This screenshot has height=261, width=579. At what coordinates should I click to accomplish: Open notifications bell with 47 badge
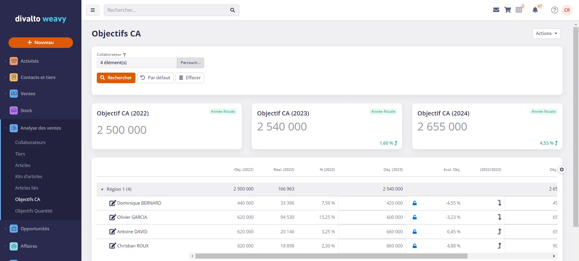535,10
